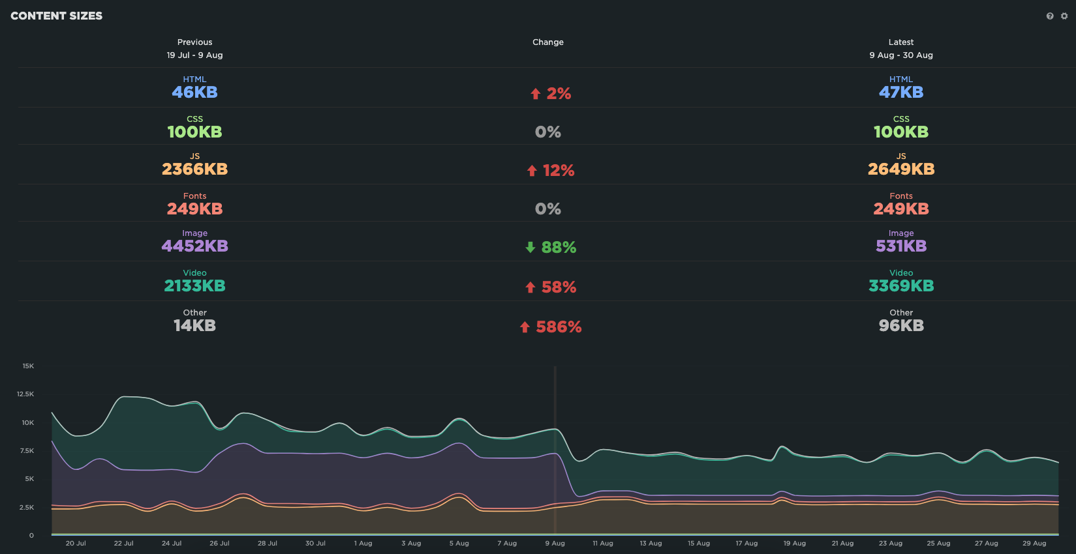Select the latest Image value 531KB
Viewport: 1076px width, 554px height.
(900, 246)
